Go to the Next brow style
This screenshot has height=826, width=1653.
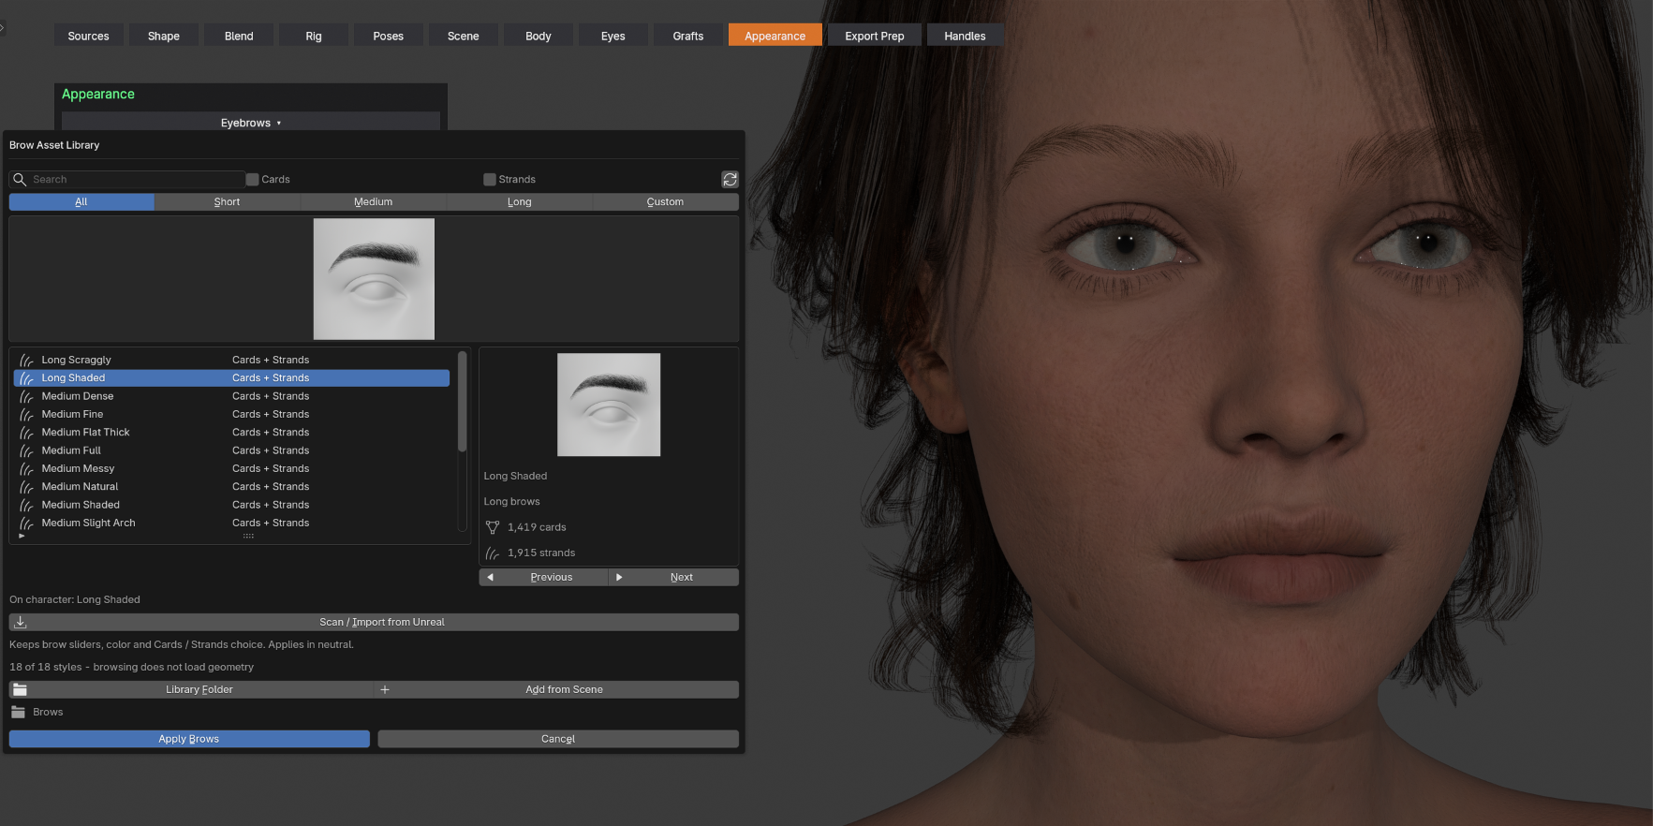(674, 577)
